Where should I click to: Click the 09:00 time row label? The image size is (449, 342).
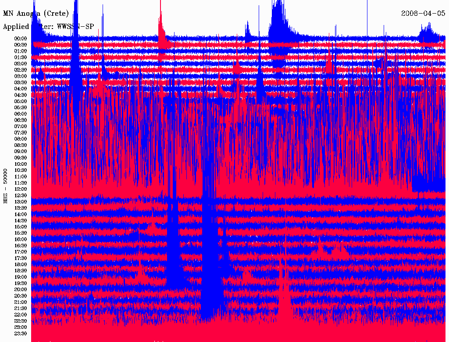[x=21, y=151]
